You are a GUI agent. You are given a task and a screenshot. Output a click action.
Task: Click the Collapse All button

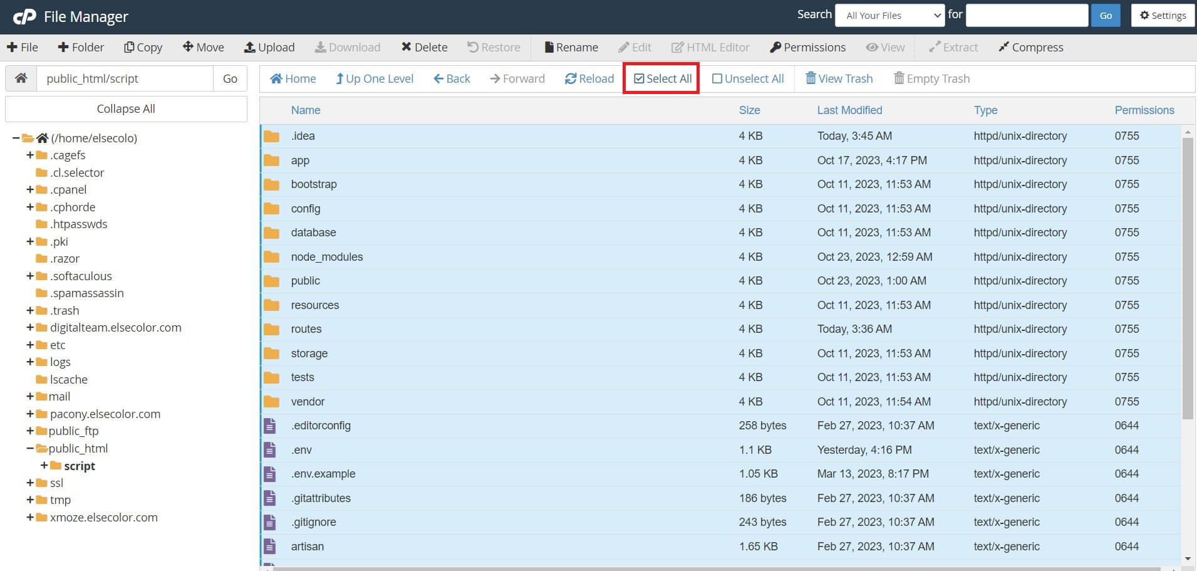(126, 109)
